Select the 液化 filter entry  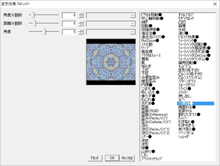click(145, 125)
